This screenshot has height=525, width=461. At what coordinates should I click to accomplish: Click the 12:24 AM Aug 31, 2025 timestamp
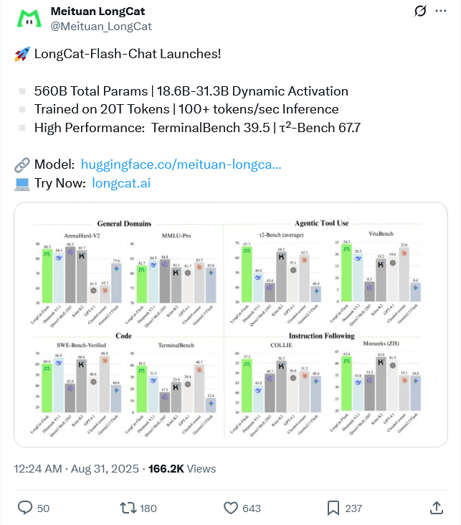pos(76,468)
